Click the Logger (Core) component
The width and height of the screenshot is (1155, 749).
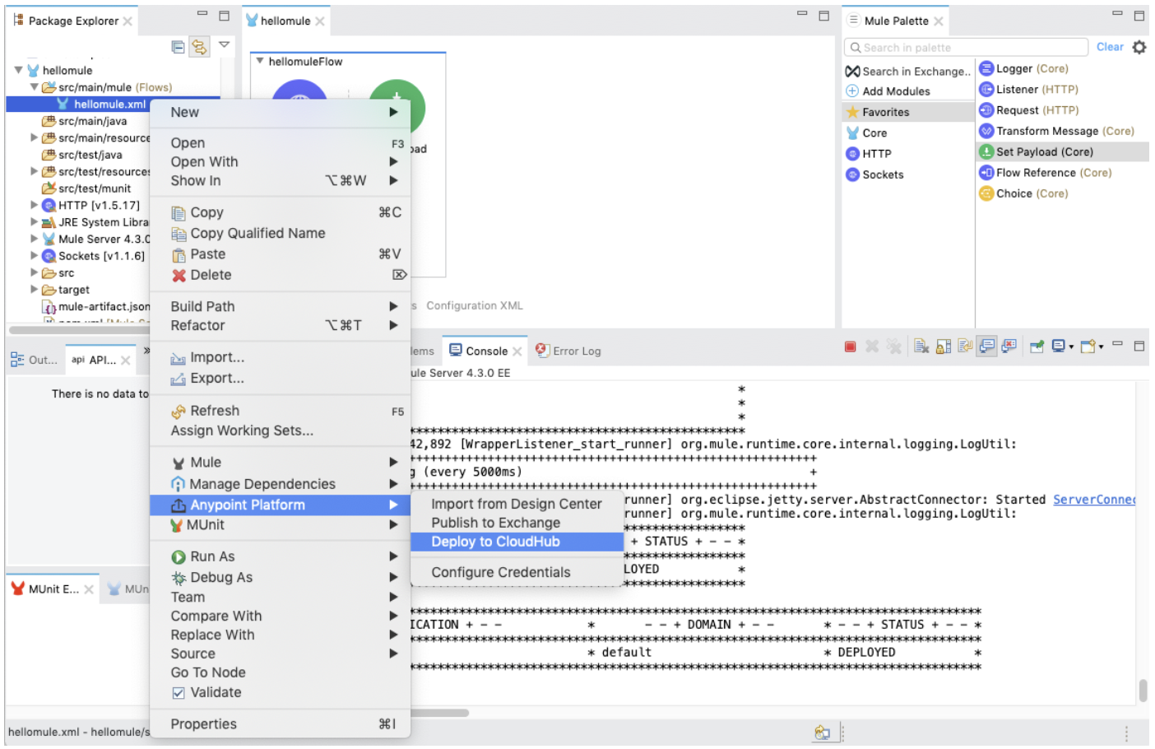point(1023,68)
